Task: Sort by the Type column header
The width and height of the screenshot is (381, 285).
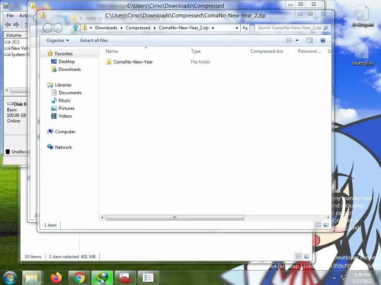Action: pos(196,51)
